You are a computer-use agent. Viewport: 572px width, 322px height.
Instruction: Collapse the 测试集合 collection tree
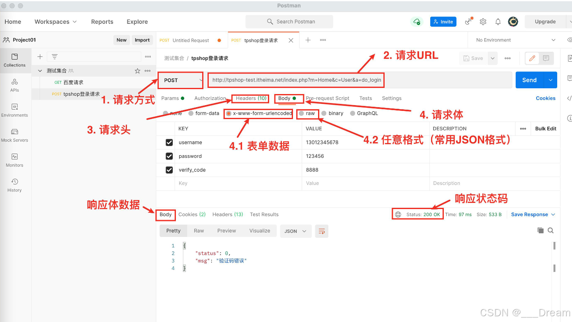point(40,71)
